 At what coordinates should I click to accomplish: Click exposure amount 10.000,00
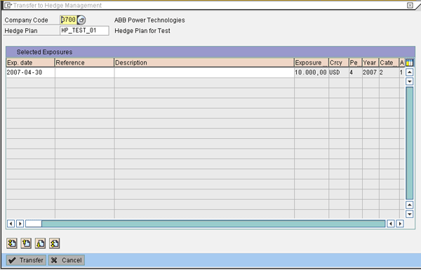(312, 72)
